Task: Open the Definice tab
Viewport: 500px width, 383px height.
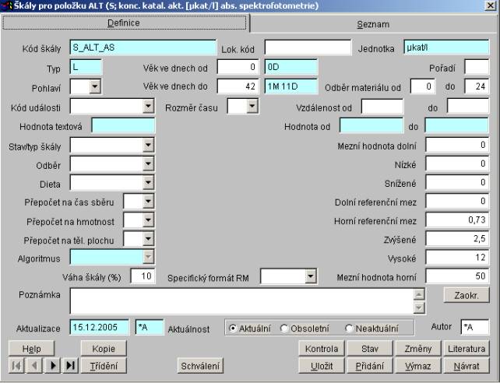Action: tap(124, 23)
